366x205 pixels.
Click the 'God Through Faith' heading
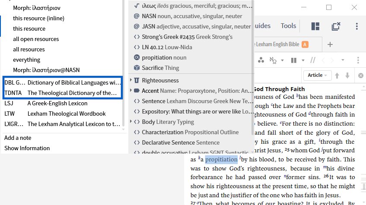click(279, 89)
